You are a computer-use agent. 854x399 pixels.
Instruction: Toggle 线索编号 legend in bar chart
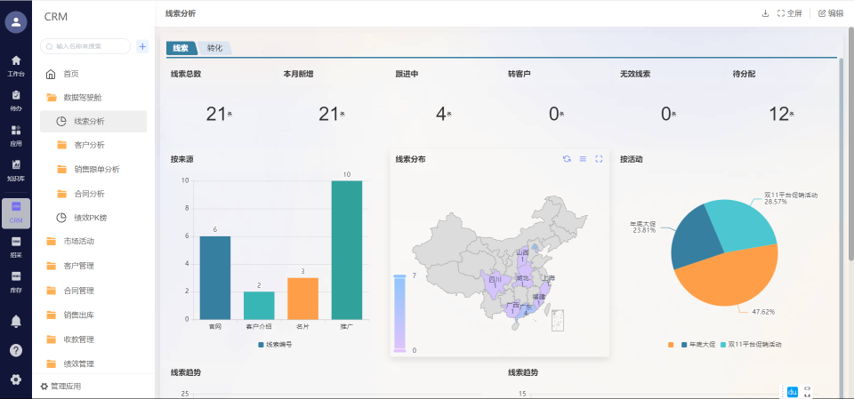tap(278, 344)
